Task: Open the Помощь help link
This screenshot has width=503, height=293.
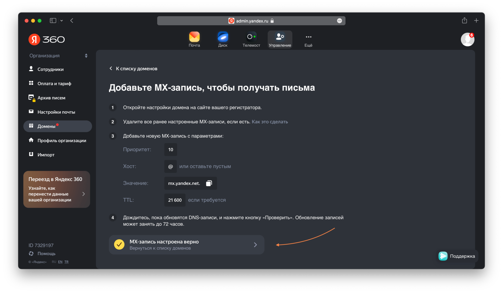Action: coord(46,253)
